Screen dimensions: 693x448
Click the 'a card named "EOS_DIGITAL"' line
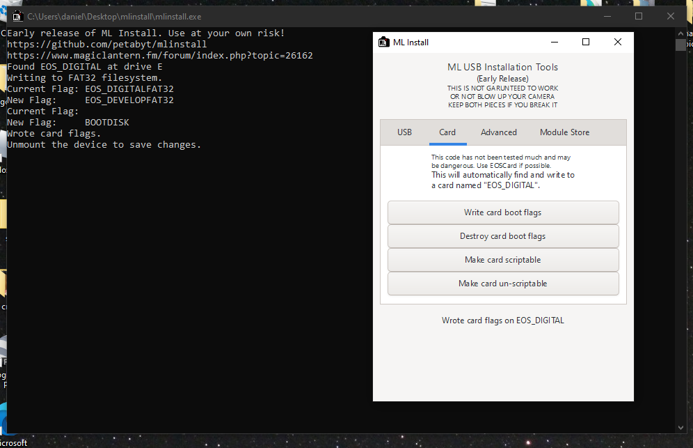486,185
